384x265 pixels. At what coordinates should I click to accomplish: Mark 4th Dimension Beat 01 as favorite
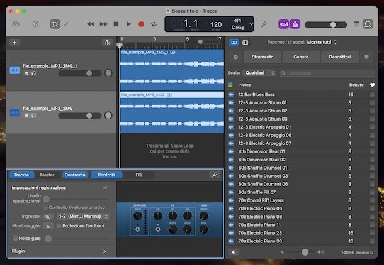click(x=372, y=151)
